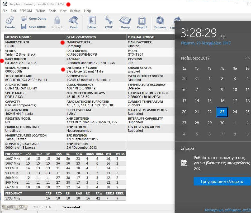This screenshot has height=213, width=251.
Task: Open the View menu
Action: (63, 11)
